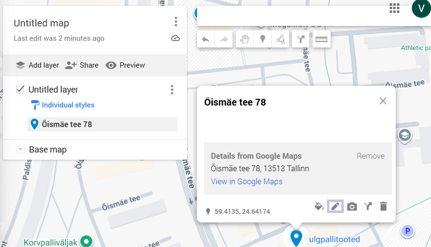Expand the Base map options
The width and height of the screenshot is (431, 247).
point(20,150)
